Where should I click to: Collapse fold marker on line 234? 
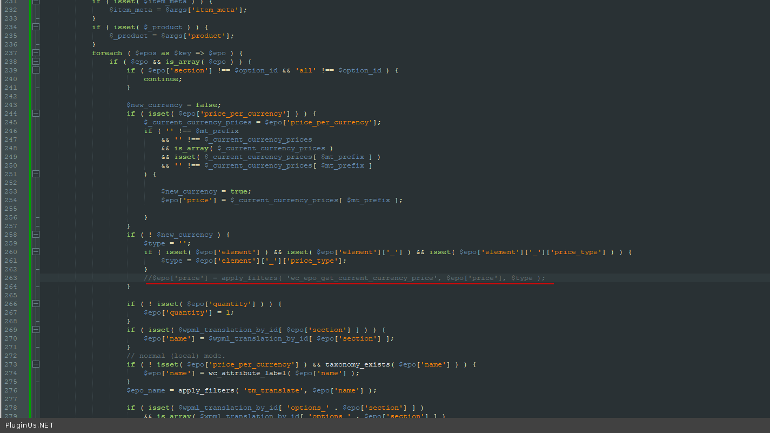tap(36, 27)
